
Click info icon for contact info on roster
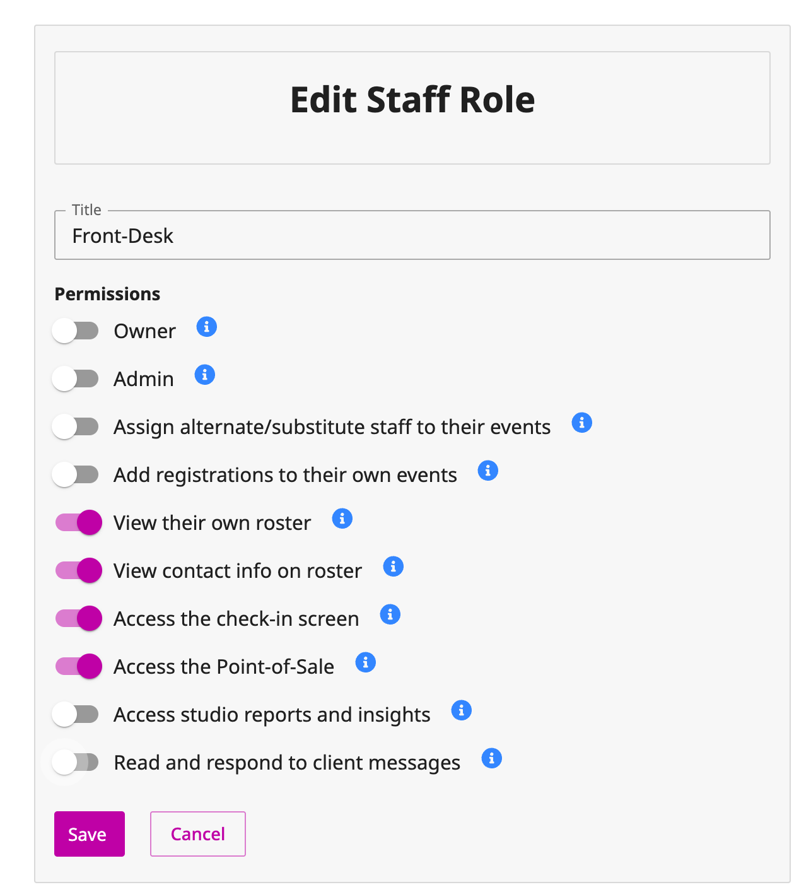(x=394, y=566)
